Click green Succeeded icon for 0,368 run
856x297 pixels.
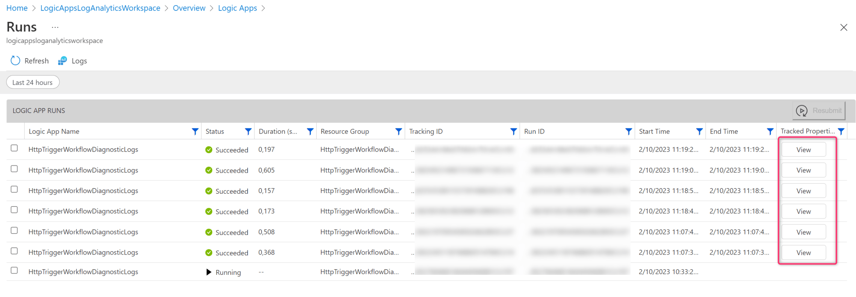[x=209, y=253]
